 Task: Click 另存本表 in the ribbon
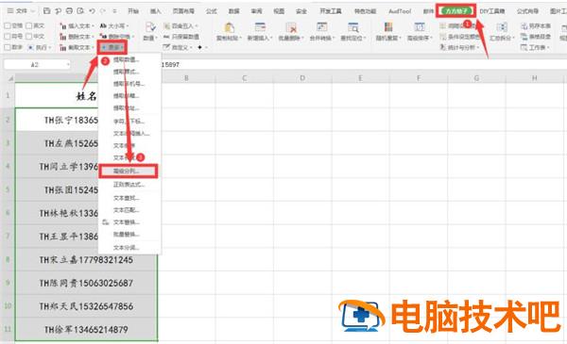coord(536,26)
